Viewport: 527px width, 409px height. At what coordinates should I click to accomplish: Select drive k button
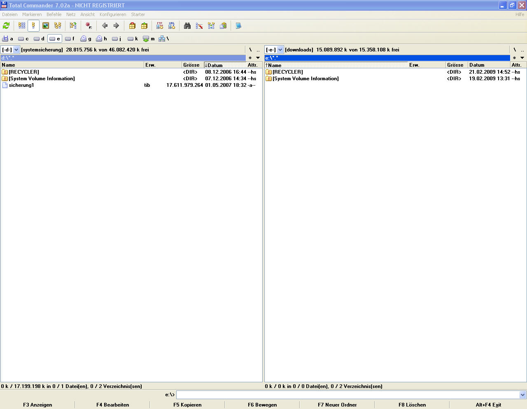(133, 39)
